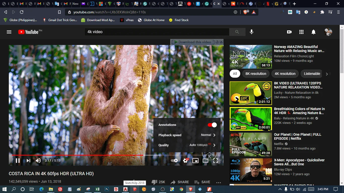
Task: Go back in browser history
Action: coord(6,12)
